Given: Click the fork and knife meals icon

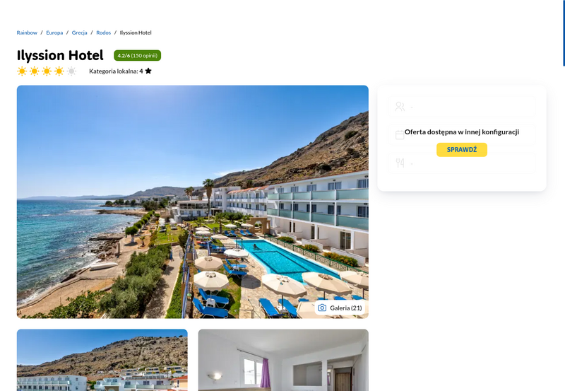Looking at the screenshot, I should [400, 163].
